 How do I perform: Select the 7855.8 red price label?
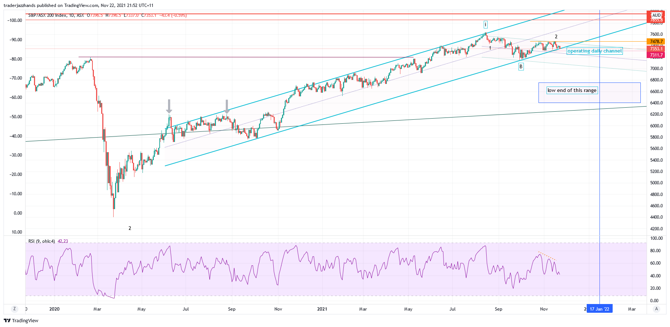click(x=656, y=20)
